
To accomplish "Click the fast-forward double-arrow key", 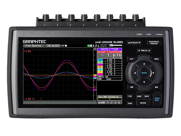I will pyautogui.click(x=156, y=87).
